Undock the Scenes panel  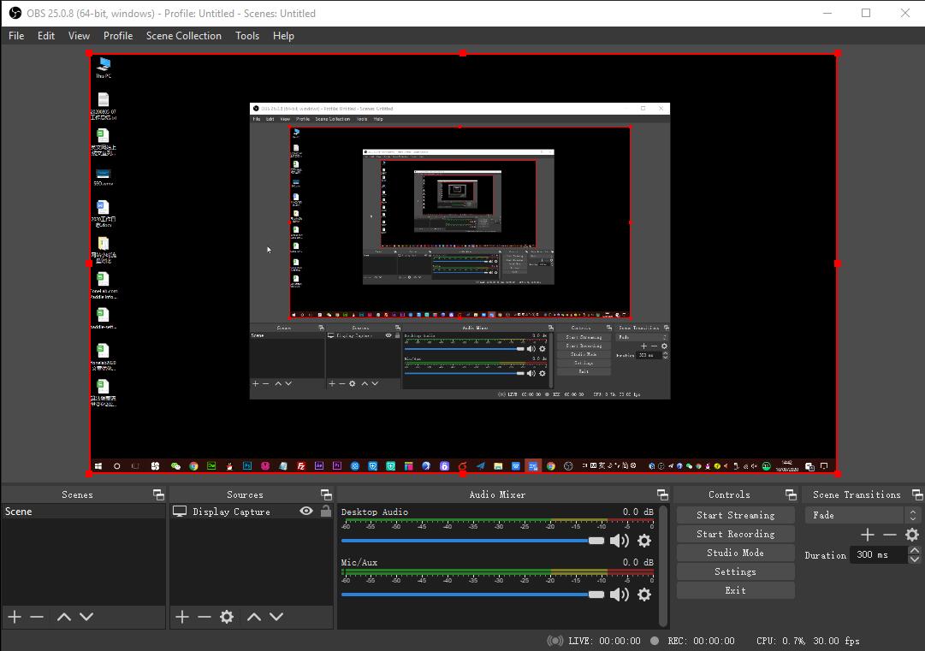point(158,494)
